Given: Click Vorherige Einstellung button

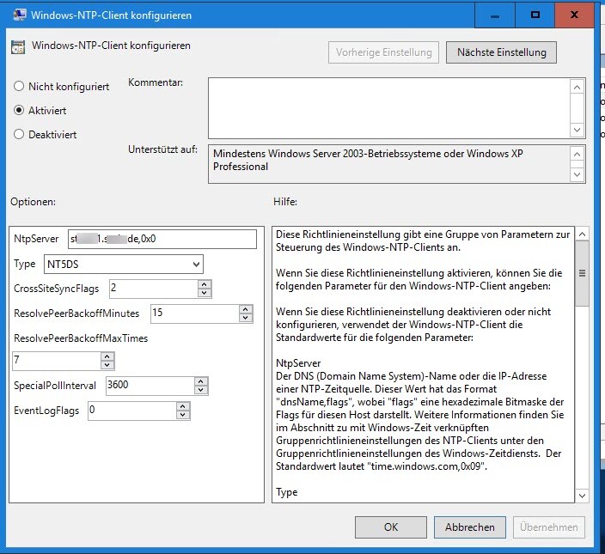Looking at the screenshot, I should [x=383, y=52].
